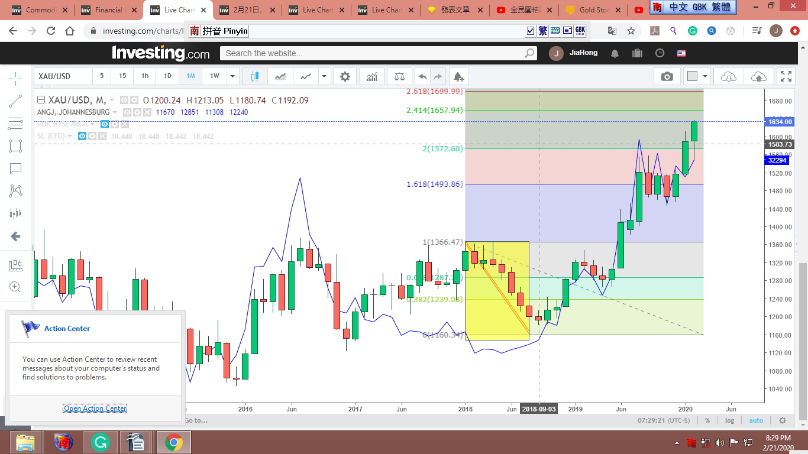Toggle log scale on price axis
The height and width of the screenshot is (454, 808).
[729, 420]
